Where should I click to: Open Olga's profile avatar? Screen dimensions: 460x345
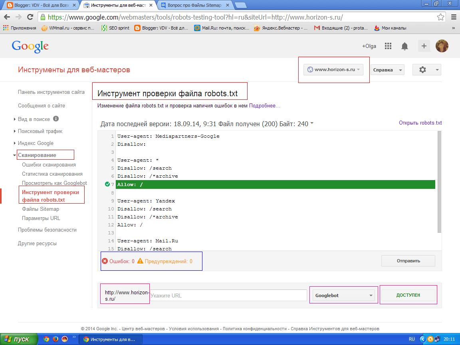(x=442, y=46)
